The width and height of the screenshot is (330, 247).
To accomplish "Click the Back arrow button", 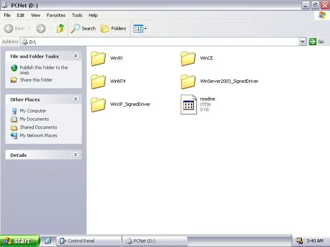I will [14, 28].
